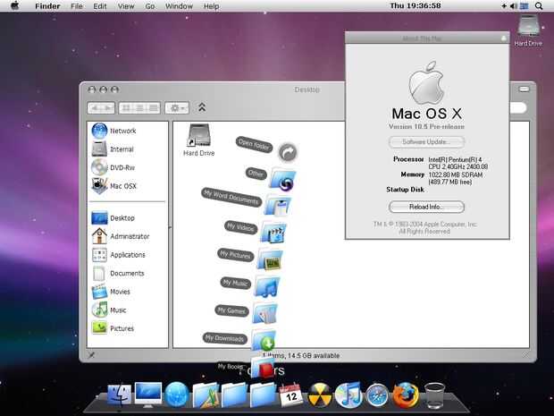Open Firefox from the dock

pos(406,395)
